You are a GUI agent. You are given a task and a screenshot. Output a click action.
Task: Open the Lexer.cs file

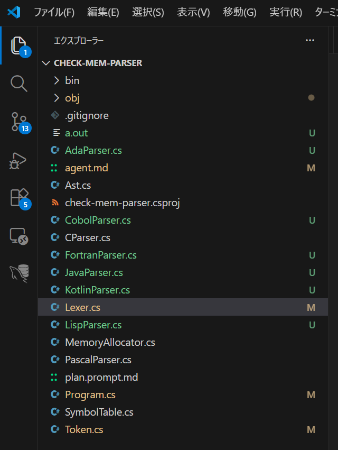[82, 307]
